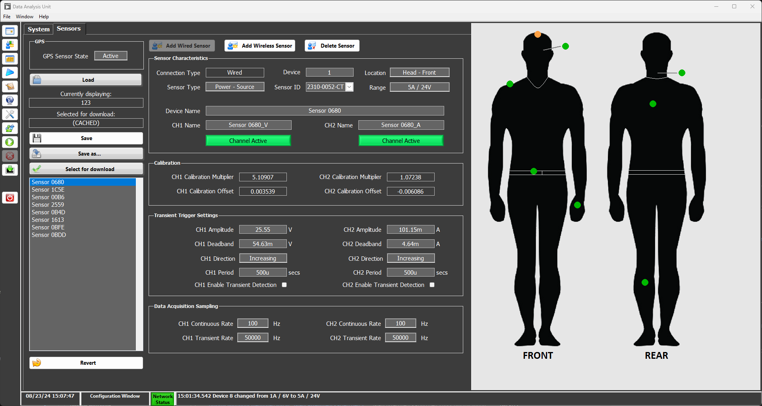
Task: Click the Delete Sensor button
Action: (332, 46)
